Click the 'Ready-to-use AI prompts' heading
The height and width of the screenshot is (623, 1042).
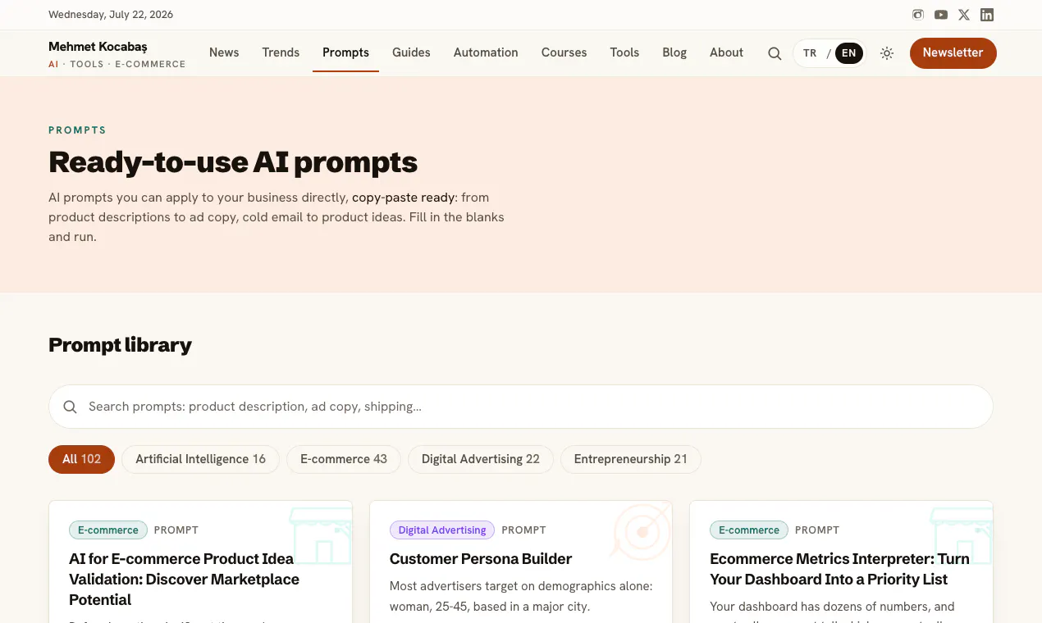233,162
